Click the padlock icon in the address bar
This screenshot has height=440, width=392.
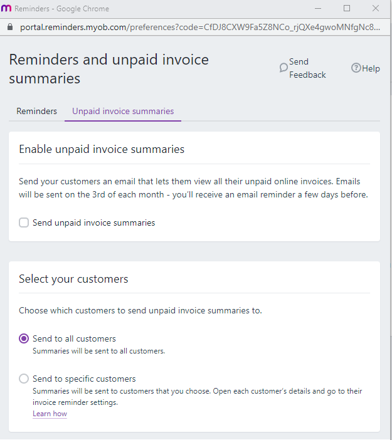pos(9,28)
